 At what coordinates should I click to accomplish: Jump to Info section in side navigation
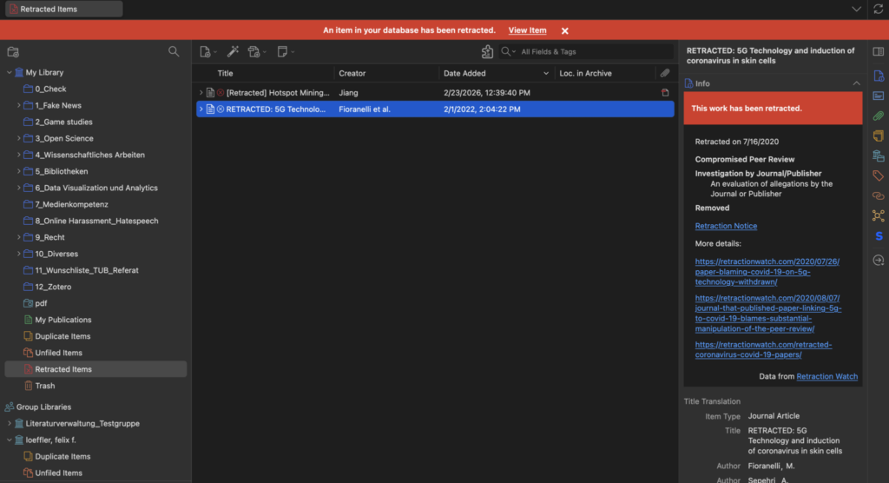[x=879, y=76]
